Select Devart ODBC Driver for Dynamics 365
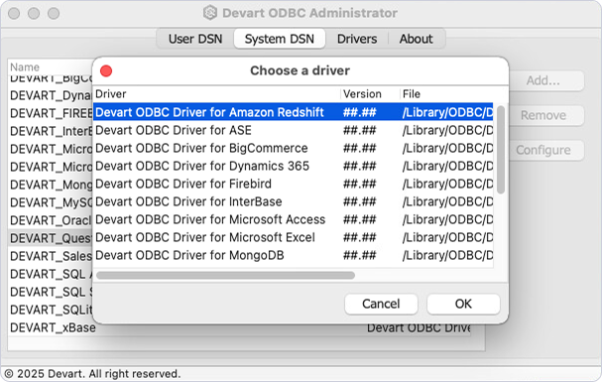Image resolution: width=602 pixels, height=382 pixels. click(x=294, y=166)
